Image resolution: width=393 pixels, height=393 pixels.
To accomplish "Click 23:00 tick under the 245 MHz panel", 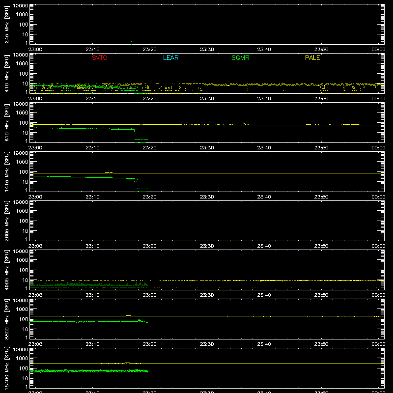I will (x=35, y=50).
